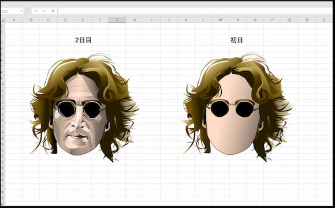Click the confirm entry checkmark icon
Screen dimensions: 335x208
(x=44, y=10)
